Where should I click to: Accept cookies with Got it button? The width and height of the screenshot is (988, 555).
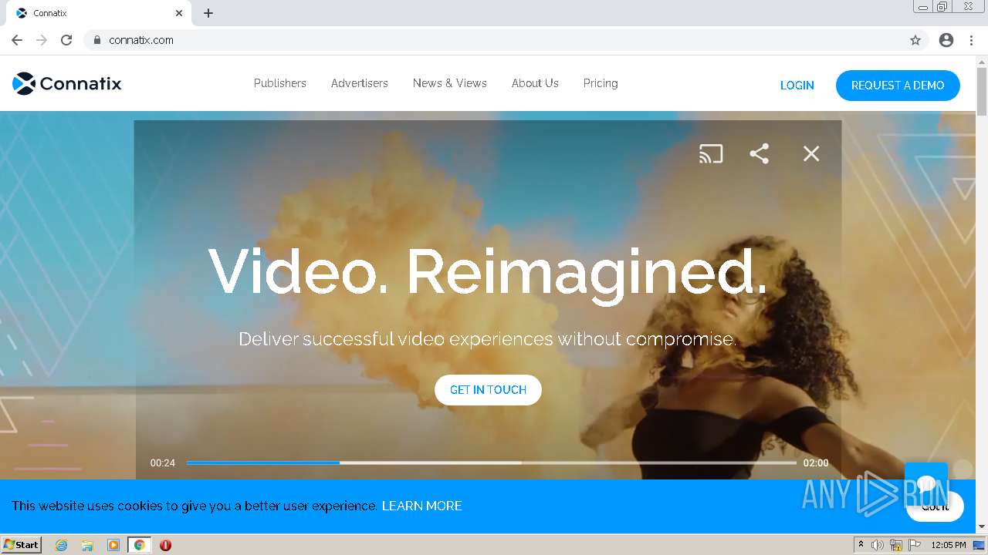pos(935,506)
